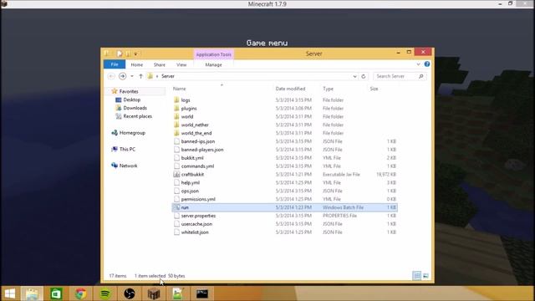
Task: Open Quick Access Toolbar customize dropdown
Action: pyautogui.click(x=135, y=54)
